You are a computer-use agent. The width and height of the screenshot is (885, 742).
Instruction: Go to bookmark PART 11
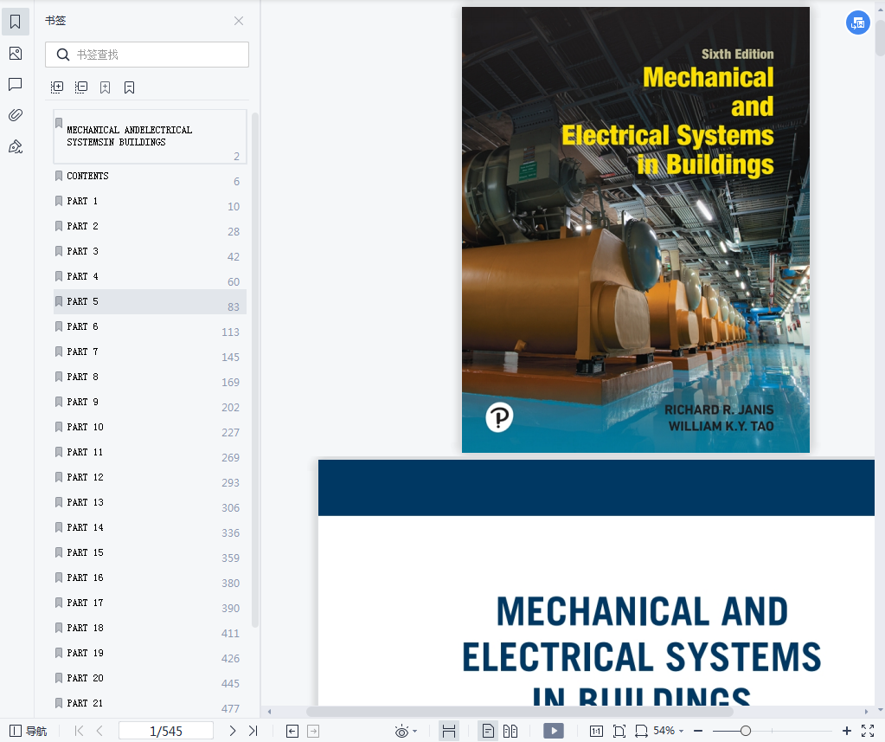[x=151, y=452]
